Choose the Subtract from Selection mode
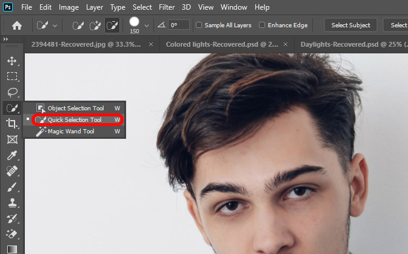This screenshot has width=408, height=254. tap(112, 25)
